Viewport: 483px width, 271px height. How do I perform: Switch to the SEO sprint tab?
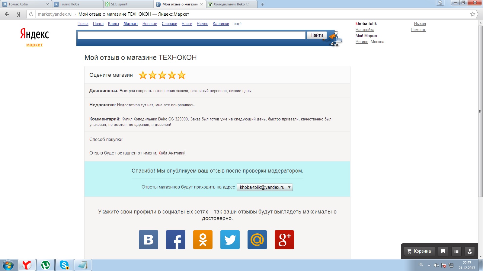pyautogui.click(x=129, y=4)
